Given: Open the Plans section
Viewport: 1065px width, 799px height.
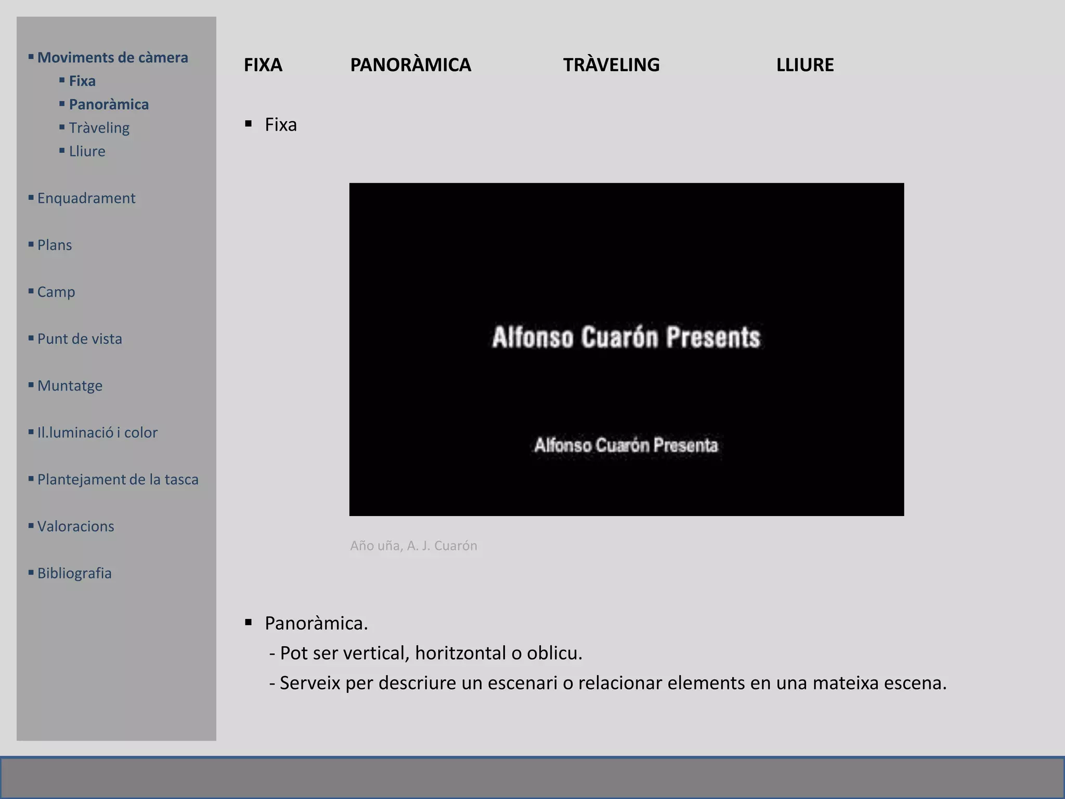Looking at the screenshot, I should (55, 245).
